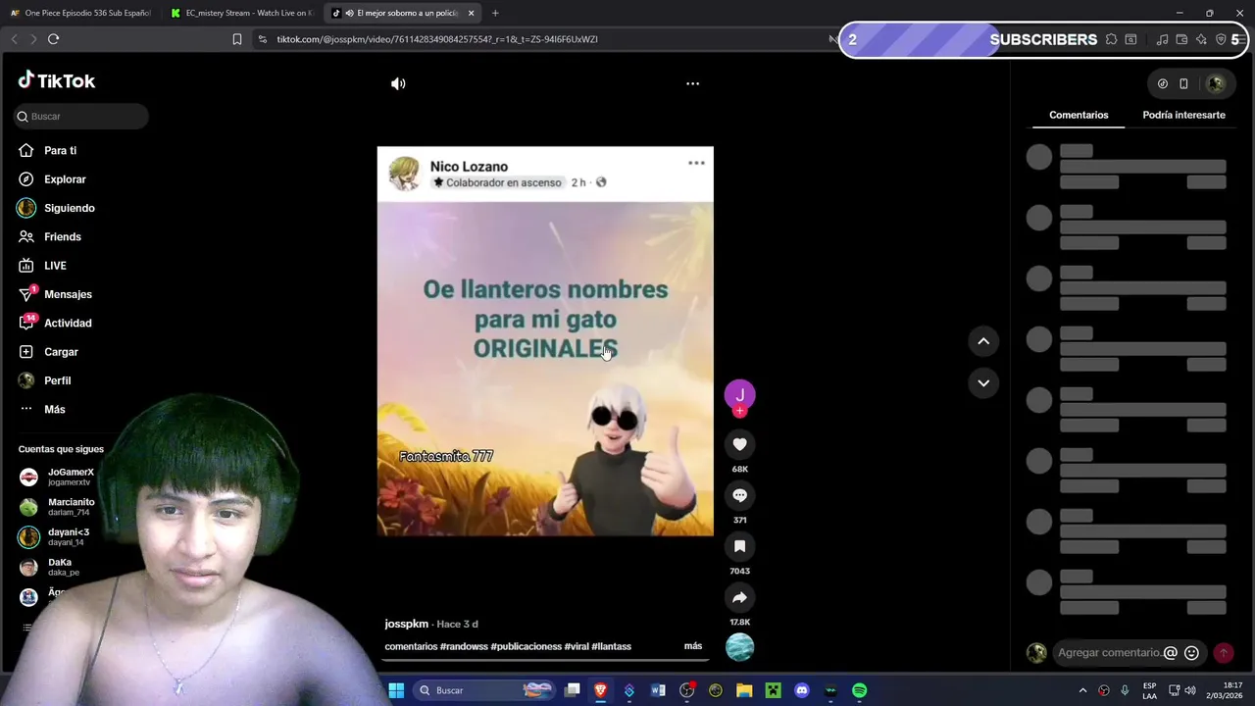The width and height of the screenshot is (1255, 706).
Task: Open the #randowss hashtag
Action: coord(464,646)
